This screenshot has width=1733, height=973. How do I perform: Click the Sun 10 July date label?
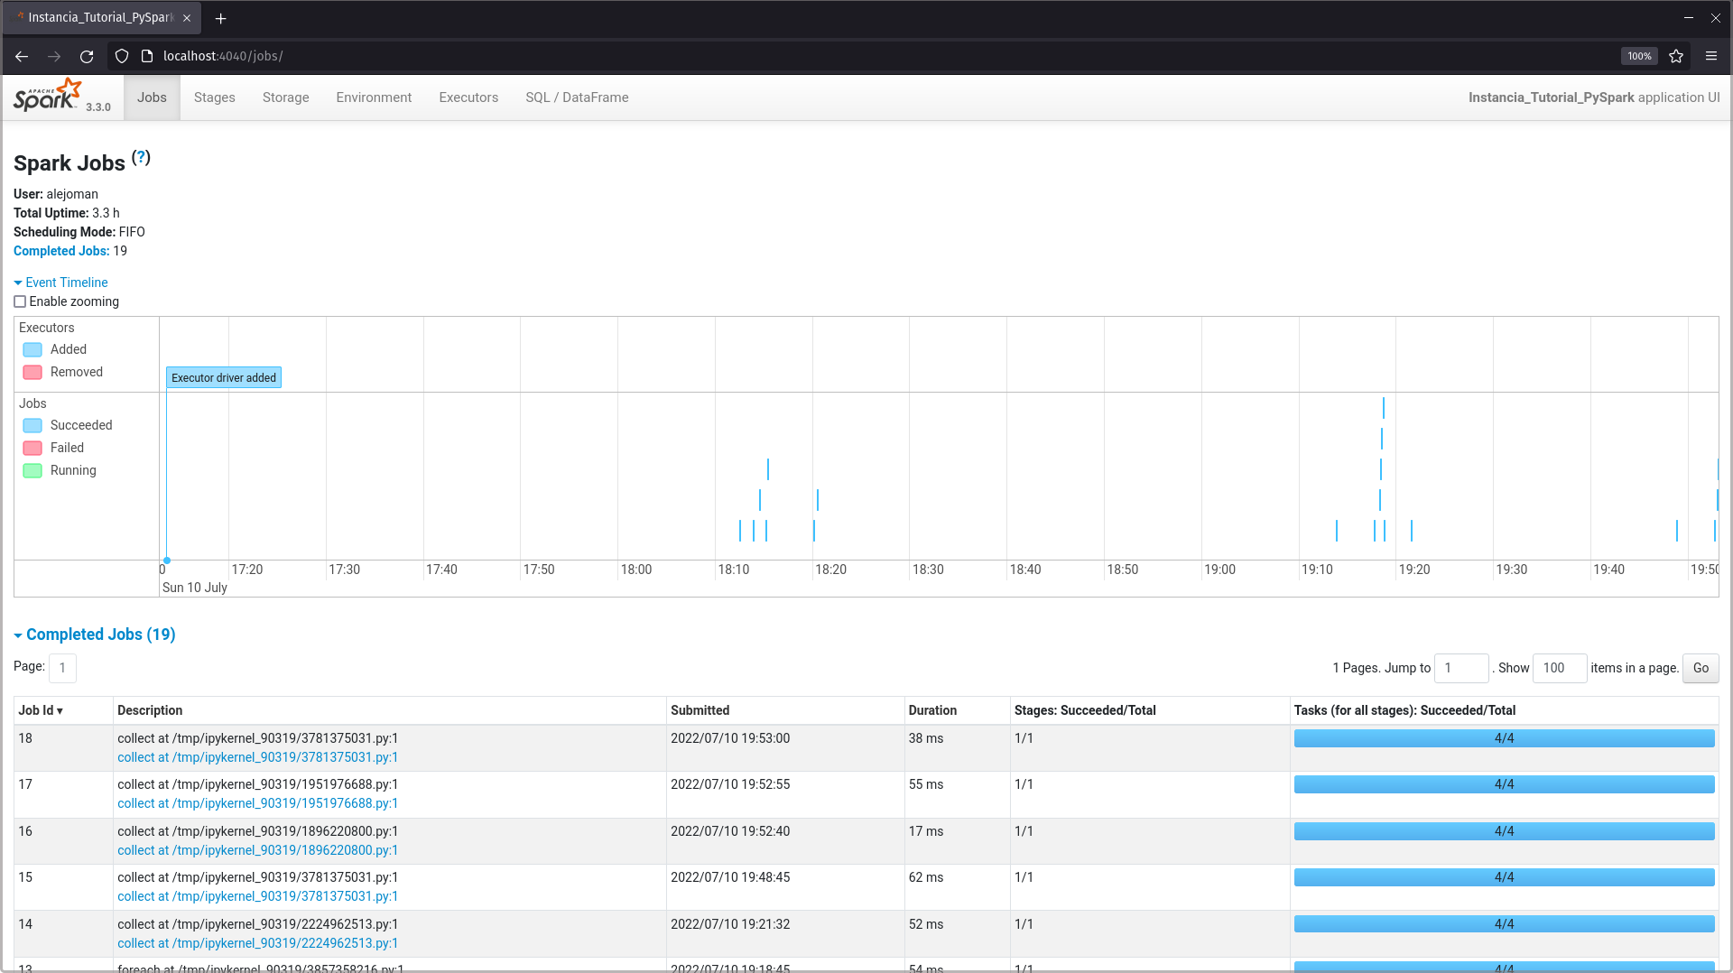[195, 588]
